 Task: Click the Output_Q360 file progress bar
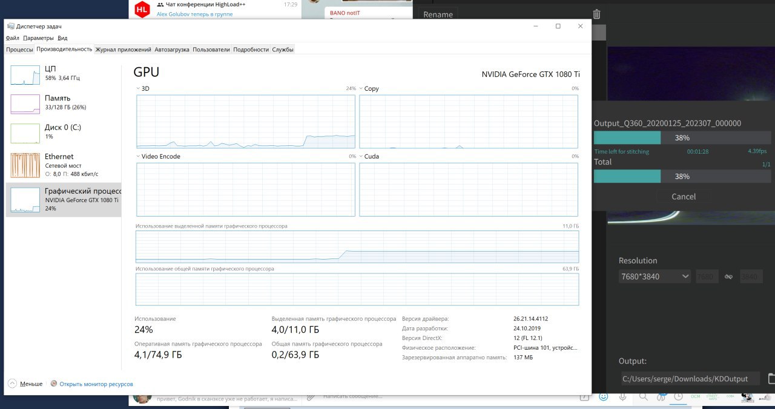682,137
